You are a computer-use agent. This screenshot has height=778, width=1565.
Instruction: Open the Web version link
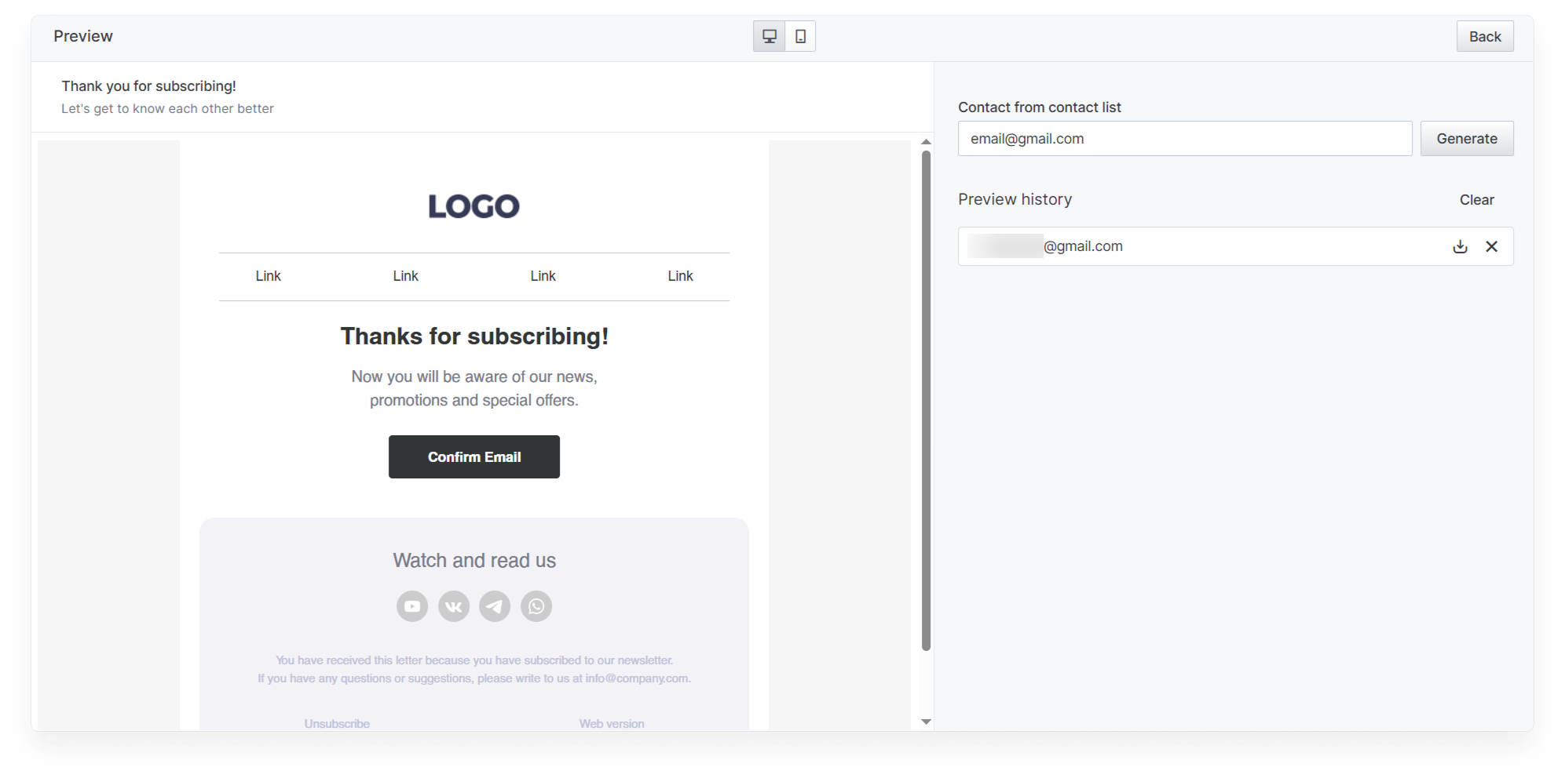(x=612, y=723)
